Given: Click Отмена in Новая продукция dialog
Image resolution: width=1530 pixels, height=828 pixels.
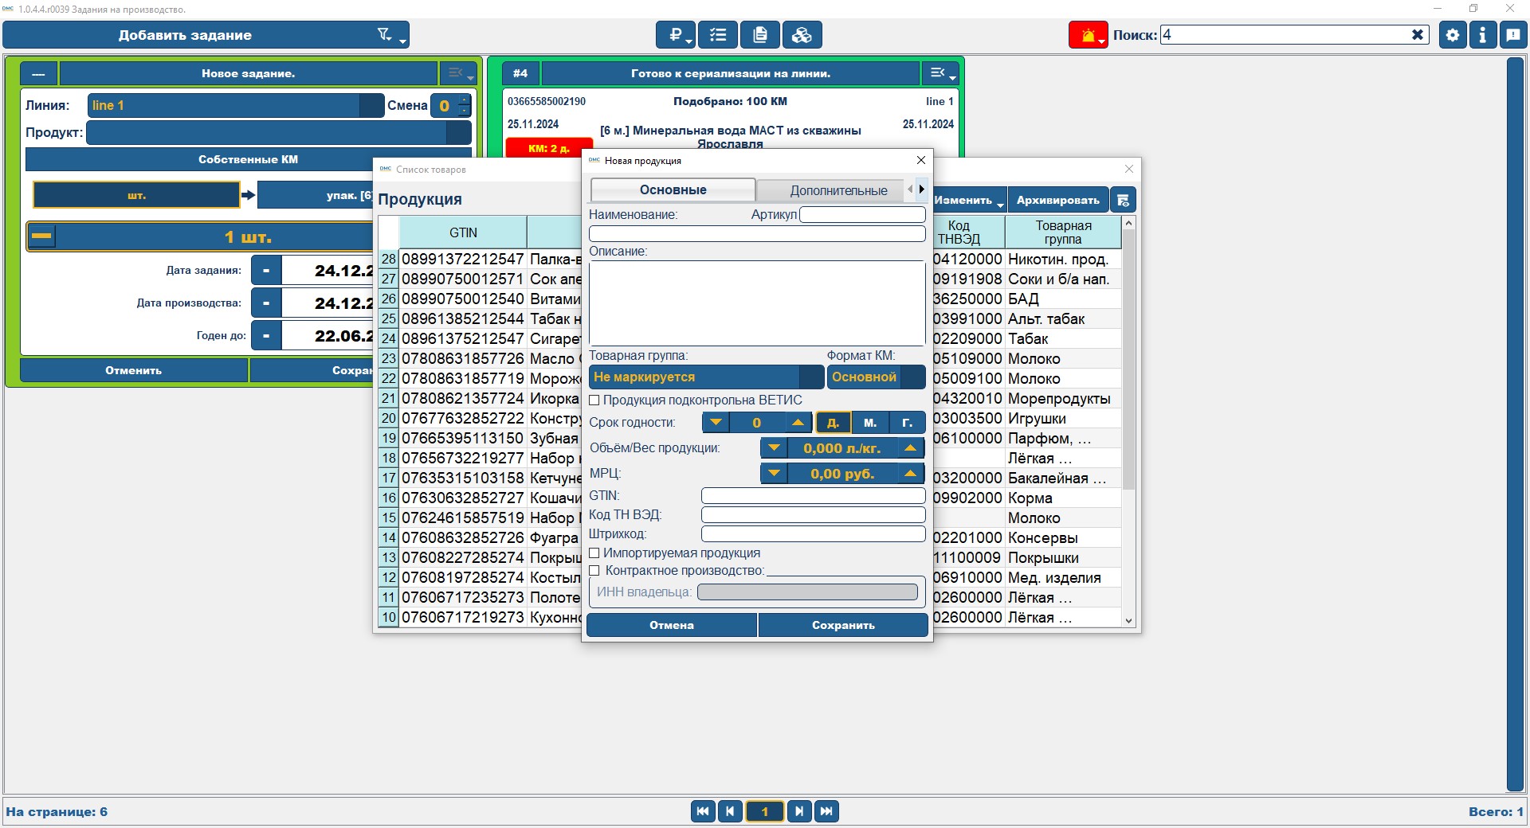Looking at the screenshot, I should pyautogui.click(x=672, y=625).
